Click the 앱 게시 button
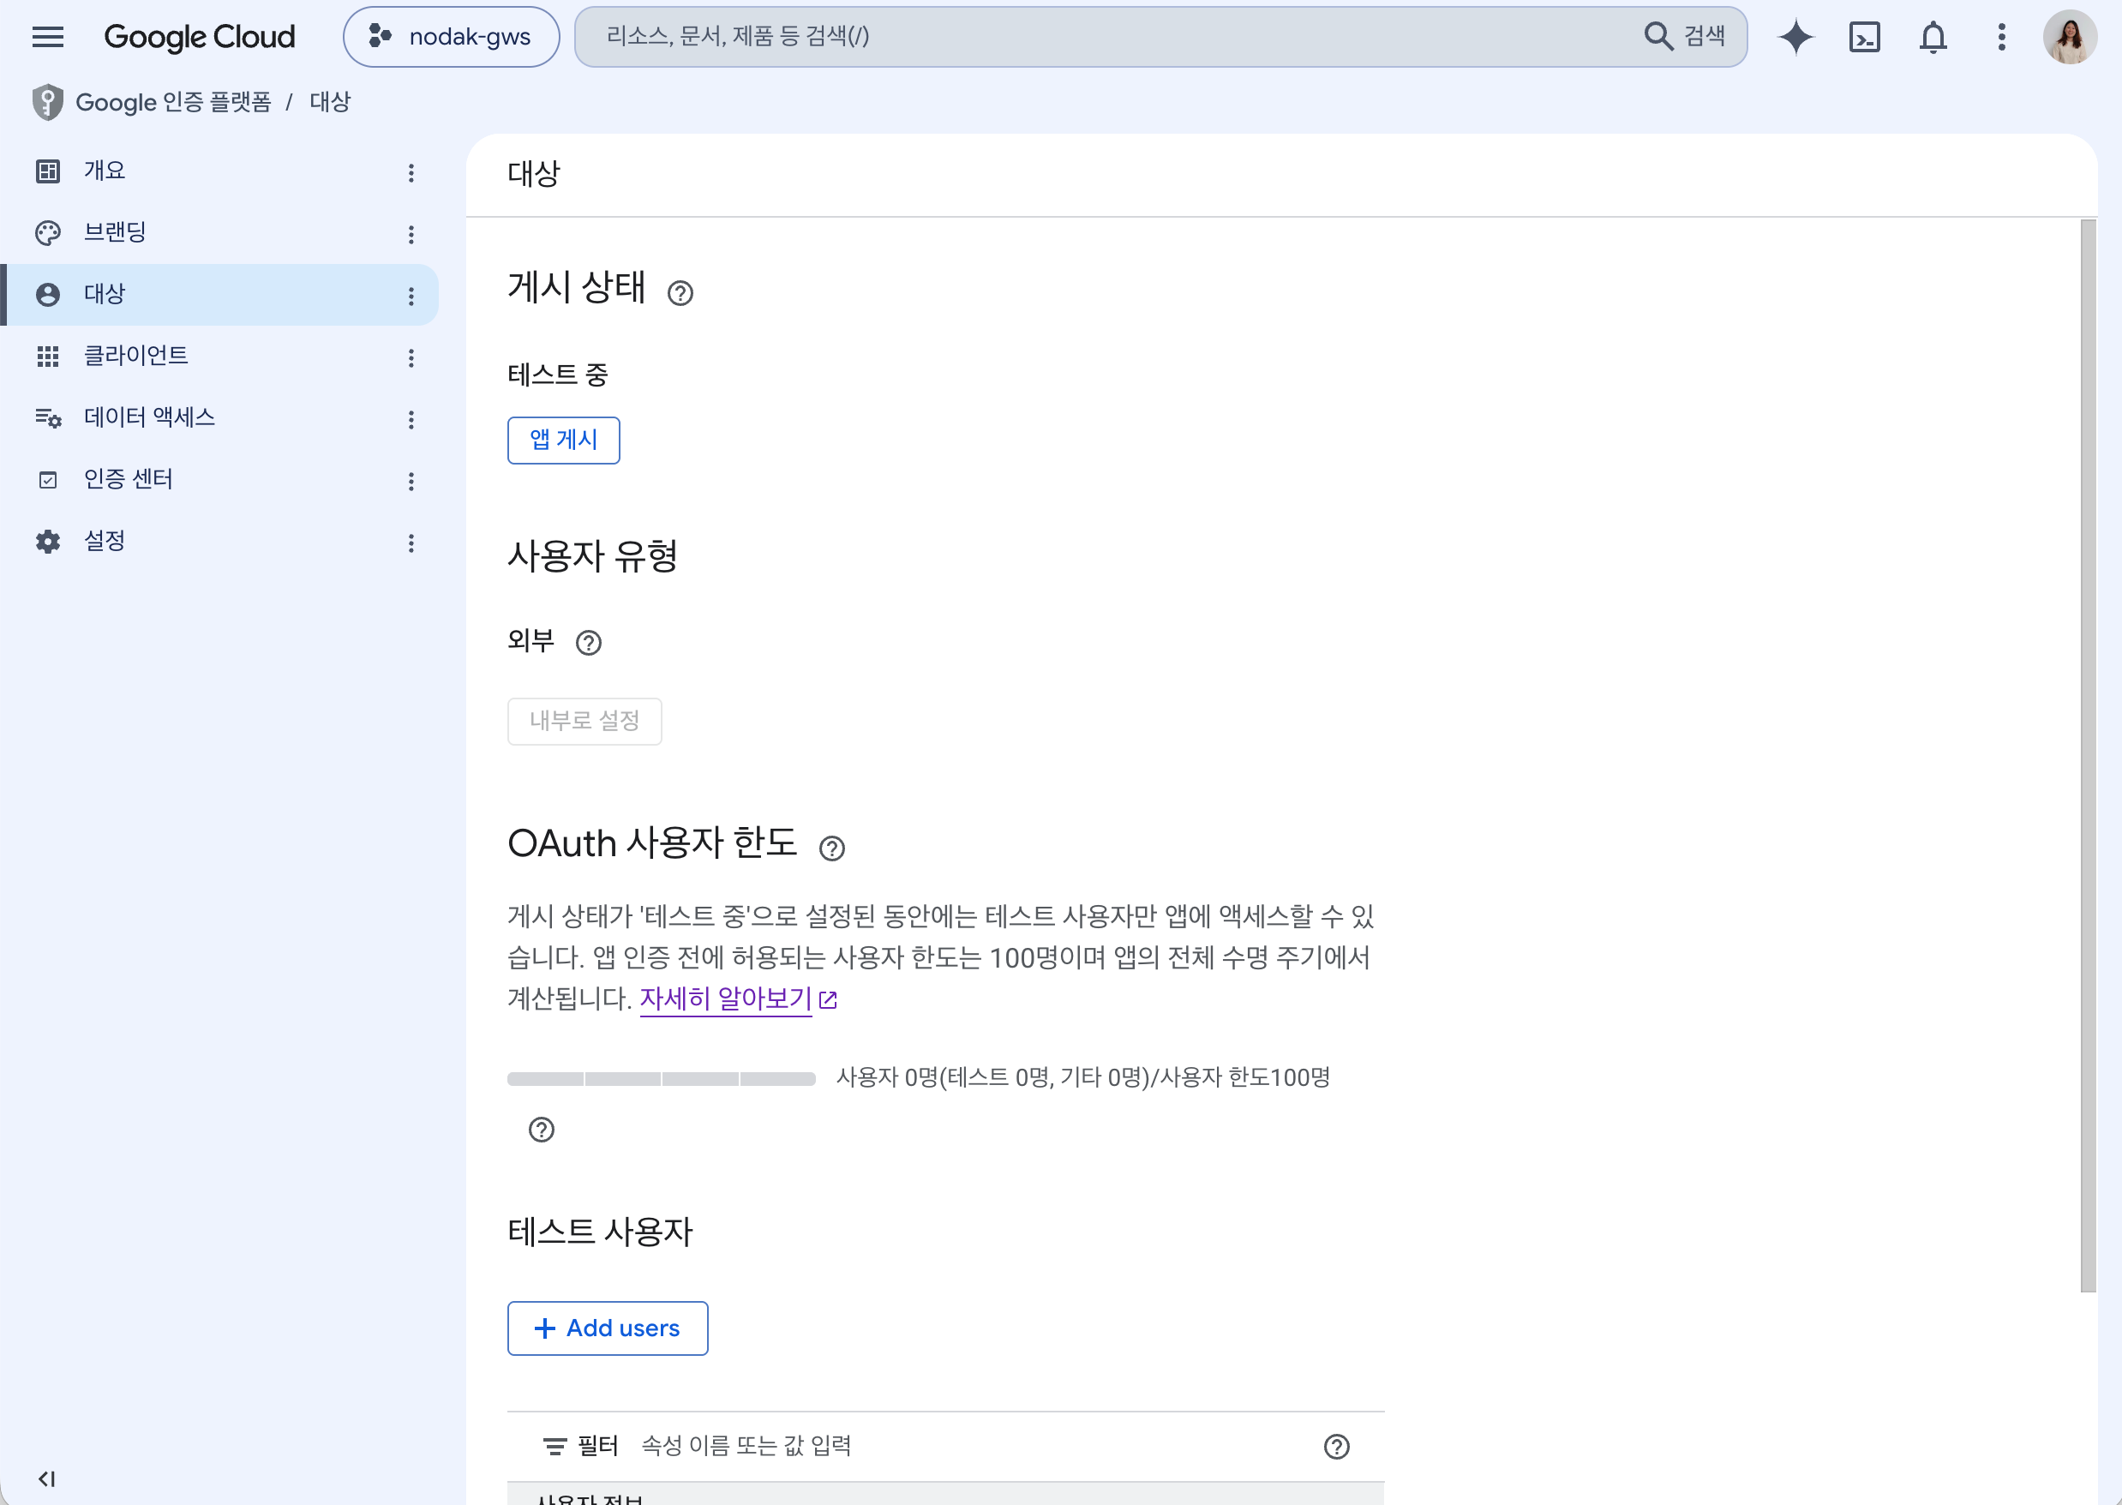Image resolution: width=2122 pixels, height=1505 pixels. (x=563, y=441)
